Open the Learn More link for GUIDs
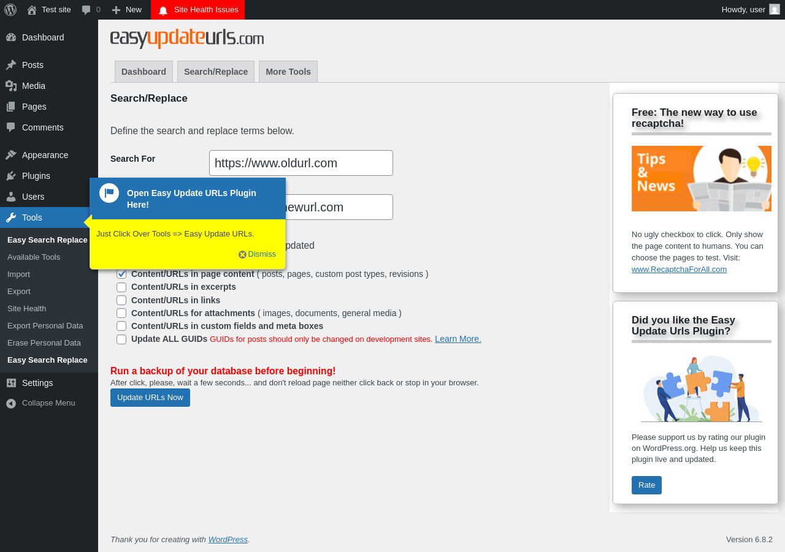785x552 pixels. [458, 339]
